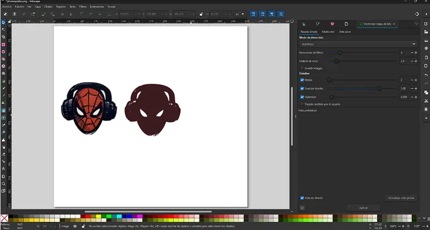Open the Extensiones menu
The width and height of the screenshot is (430, 230).
tap(97, 6)
